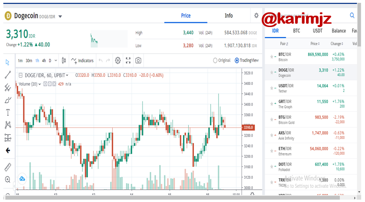Set chart interval to 4h
Viewport: 365px width, 202px height.
pyautogui.click(x=44, y=61)
